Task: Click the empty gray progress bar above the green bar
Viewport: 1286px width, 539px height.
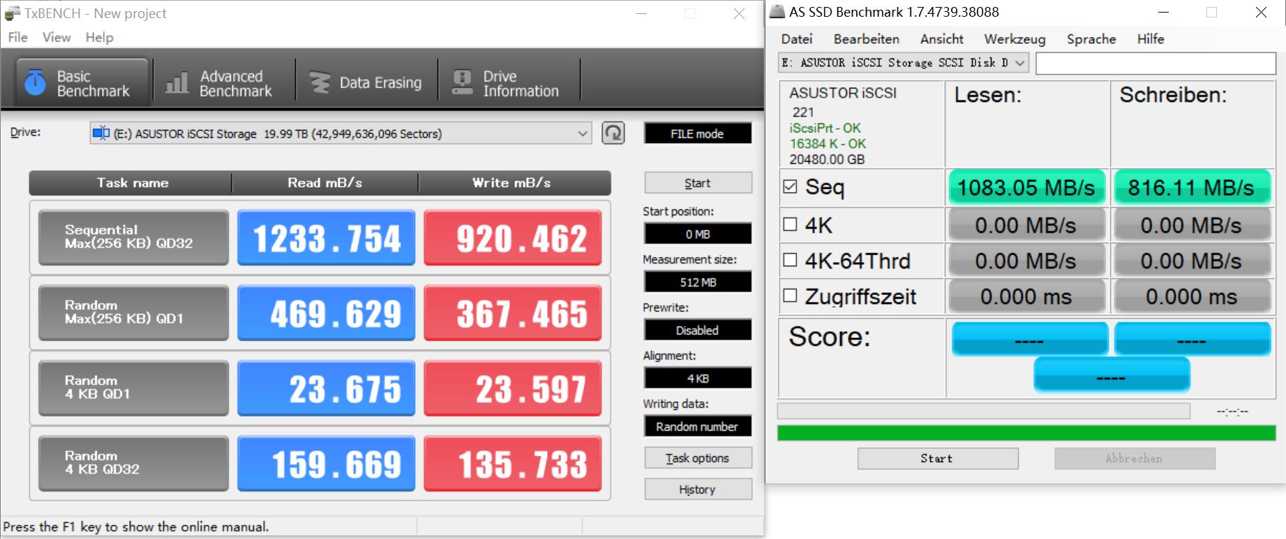Action: [984, 411]
